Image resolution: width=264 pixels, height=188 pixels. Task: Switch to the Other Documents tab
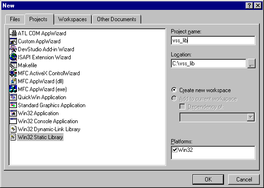coord(117,19)
